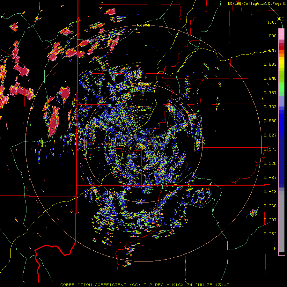This screenshot has height=287, width=287.
Task: Click the 0.413 scale value
Action: (270, 192)
